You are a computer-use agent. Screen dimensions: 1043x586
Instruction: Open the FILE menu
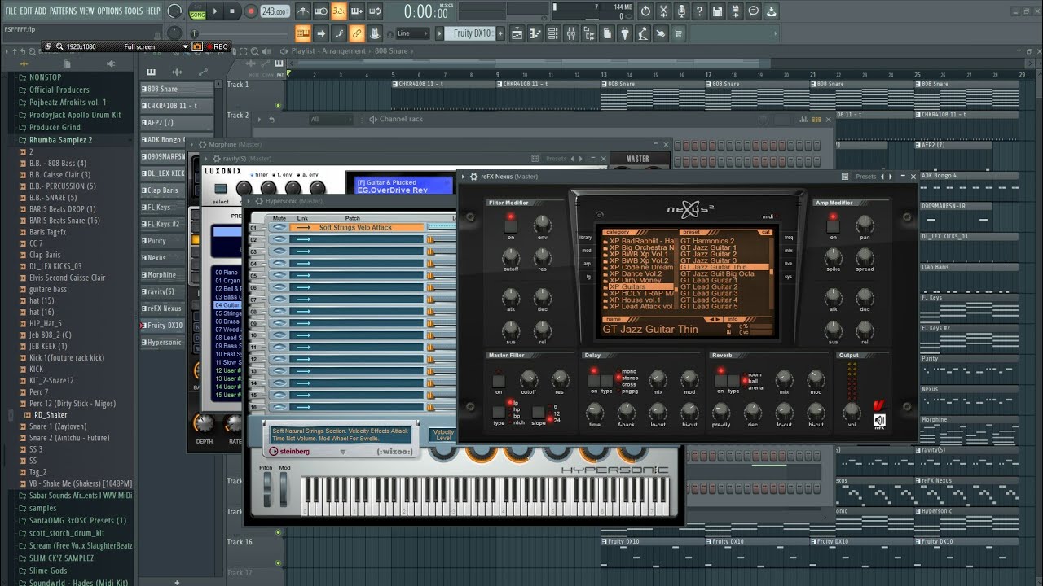[11, 11]
